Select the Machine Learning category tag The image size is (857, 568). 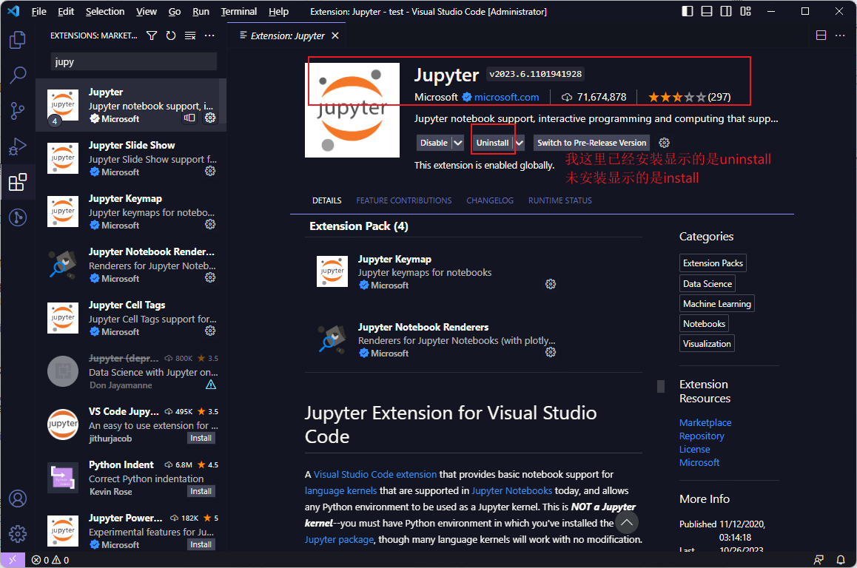pyautogui.click(x=716, y=304)
